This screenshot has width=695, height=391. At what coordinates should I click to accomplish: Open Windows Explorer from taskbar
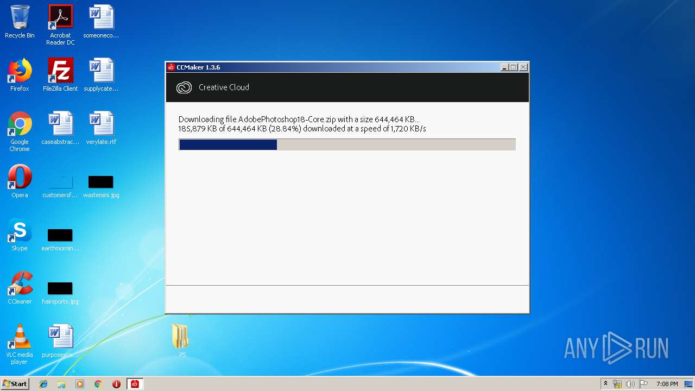click(61, 384)
